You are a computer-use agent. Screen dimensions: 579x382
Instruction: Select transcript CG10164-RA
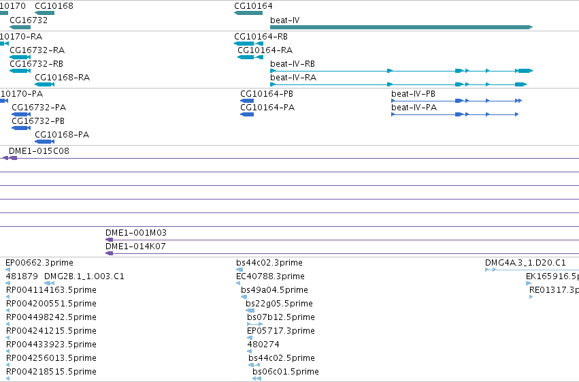250,57
